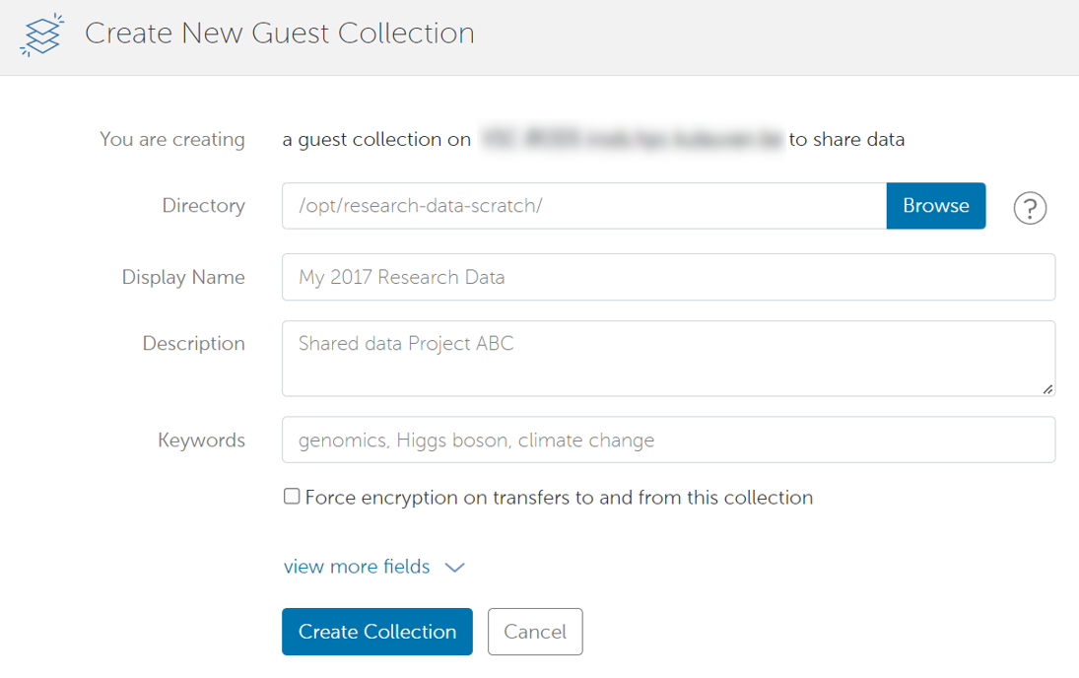Expand the view more fields link
The width and height of the screenshot is (1079, 678).
coord(357,567)
